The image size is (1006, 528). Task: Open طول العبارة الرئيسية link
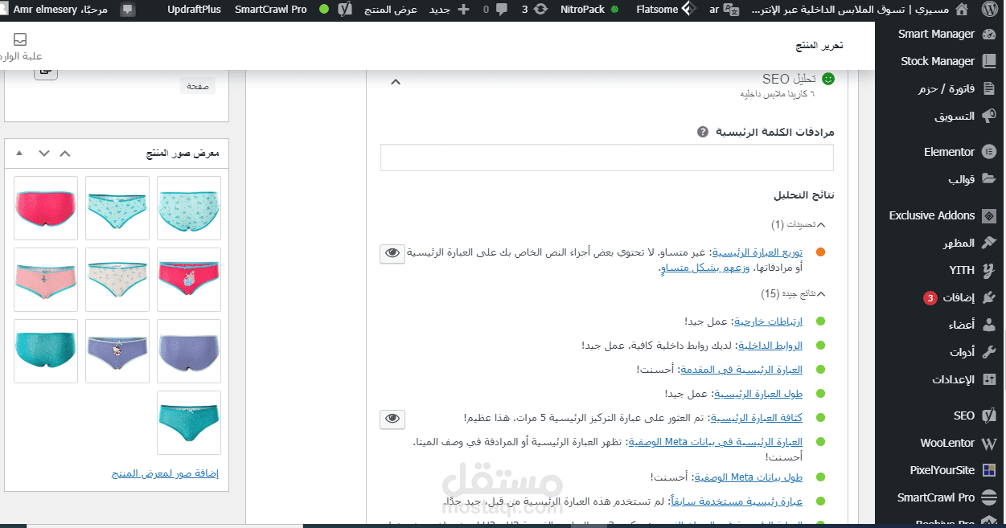click(758, 394)
